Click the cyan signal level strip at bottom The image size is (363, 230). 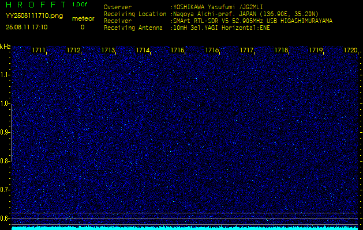[x=185, y=228]
